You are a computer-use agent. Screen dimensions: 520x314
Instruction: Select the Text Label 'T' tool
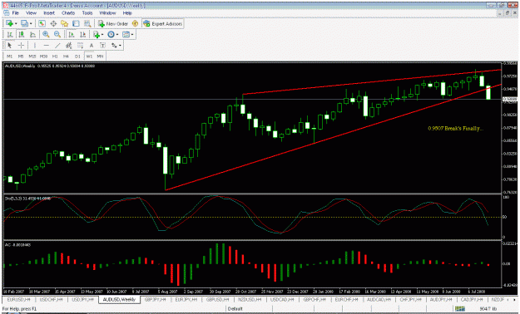(102, 46)
